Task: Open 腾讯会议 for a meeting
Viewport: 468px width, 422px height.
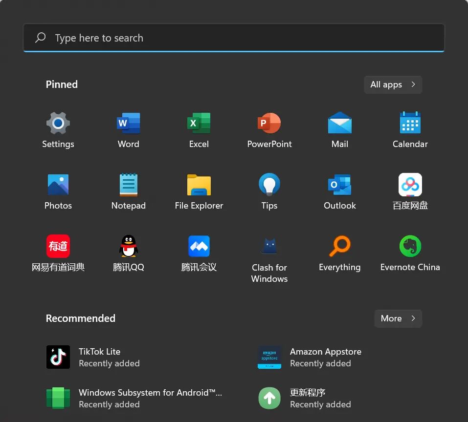Action: (x=199, y=252)
